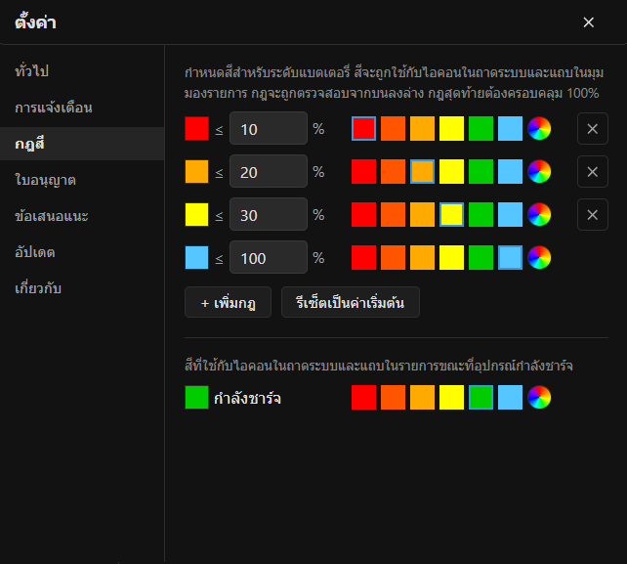
Task: Pick amber palette swatch for กำลังชาร์จ
Action: pyautogui.click(x=422, y=398)
